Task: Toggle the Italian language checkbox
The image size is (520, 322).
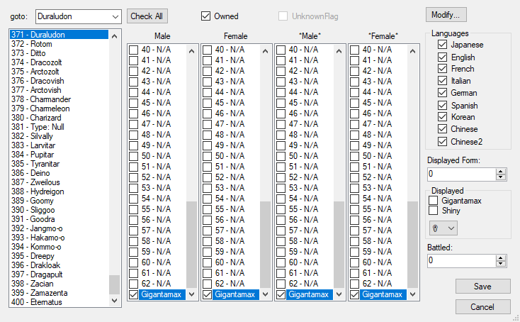Action: 442,81
